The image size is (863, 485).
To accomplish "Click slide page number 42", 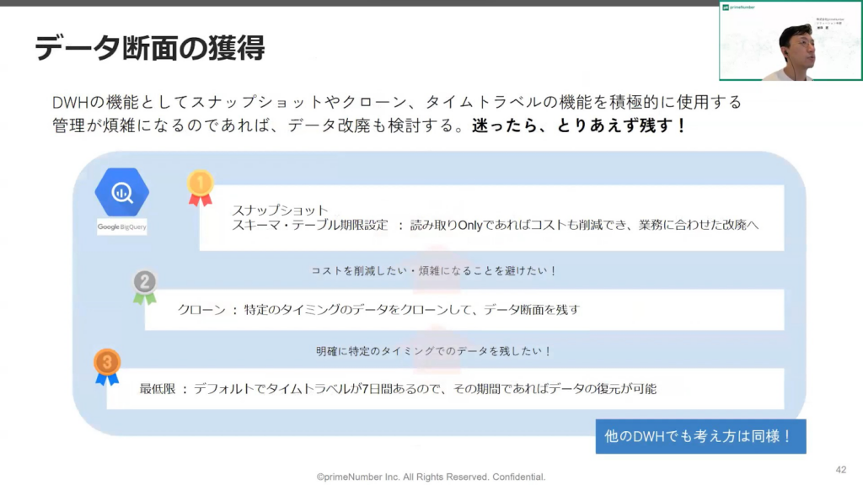I will (x=840, y=469).
